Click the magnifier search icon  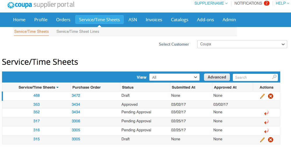coord(274,77)
